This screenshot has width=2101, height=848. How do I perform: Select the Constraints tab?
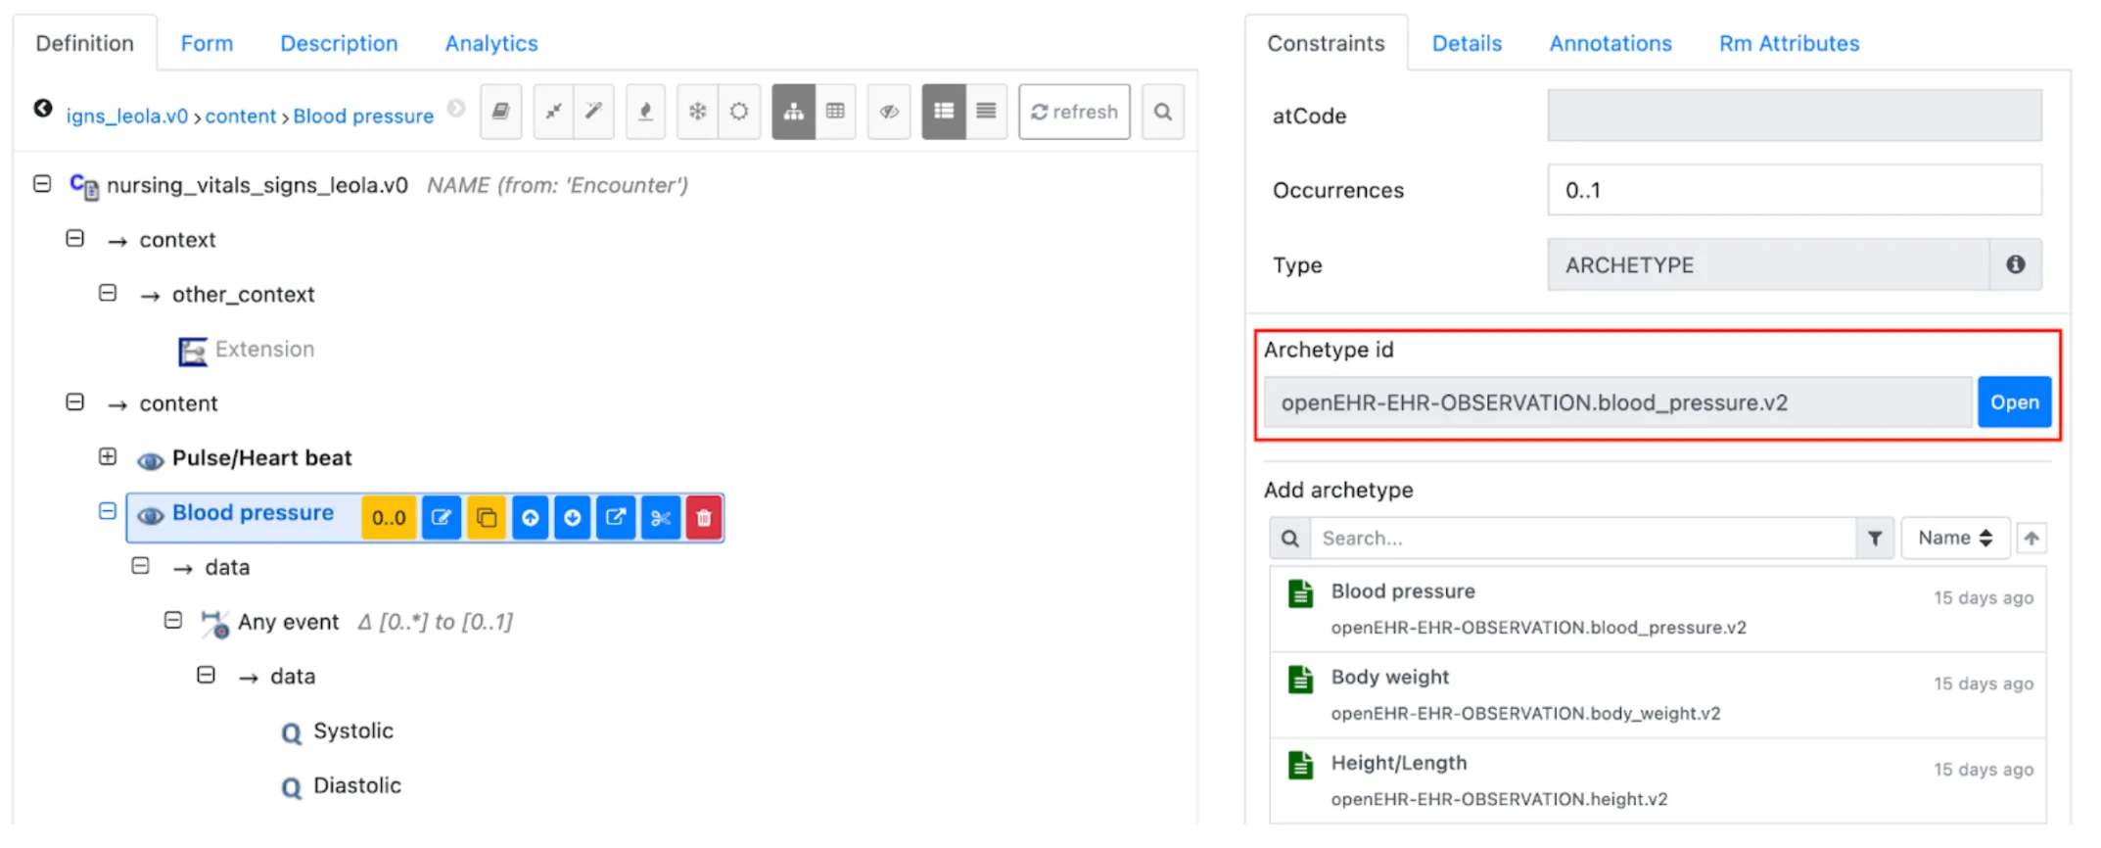pyautogui.click(x=1326, y=43)
